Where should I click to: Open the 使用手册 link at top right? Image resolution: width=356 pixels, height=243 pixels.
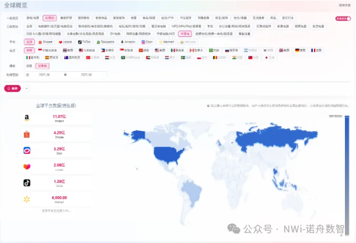click(x=345, y=6)
